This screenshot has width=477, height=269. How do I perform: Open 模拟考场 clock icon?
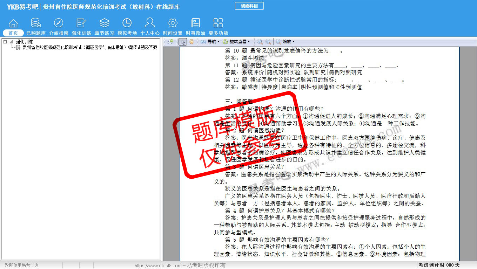tap(127, 23)
